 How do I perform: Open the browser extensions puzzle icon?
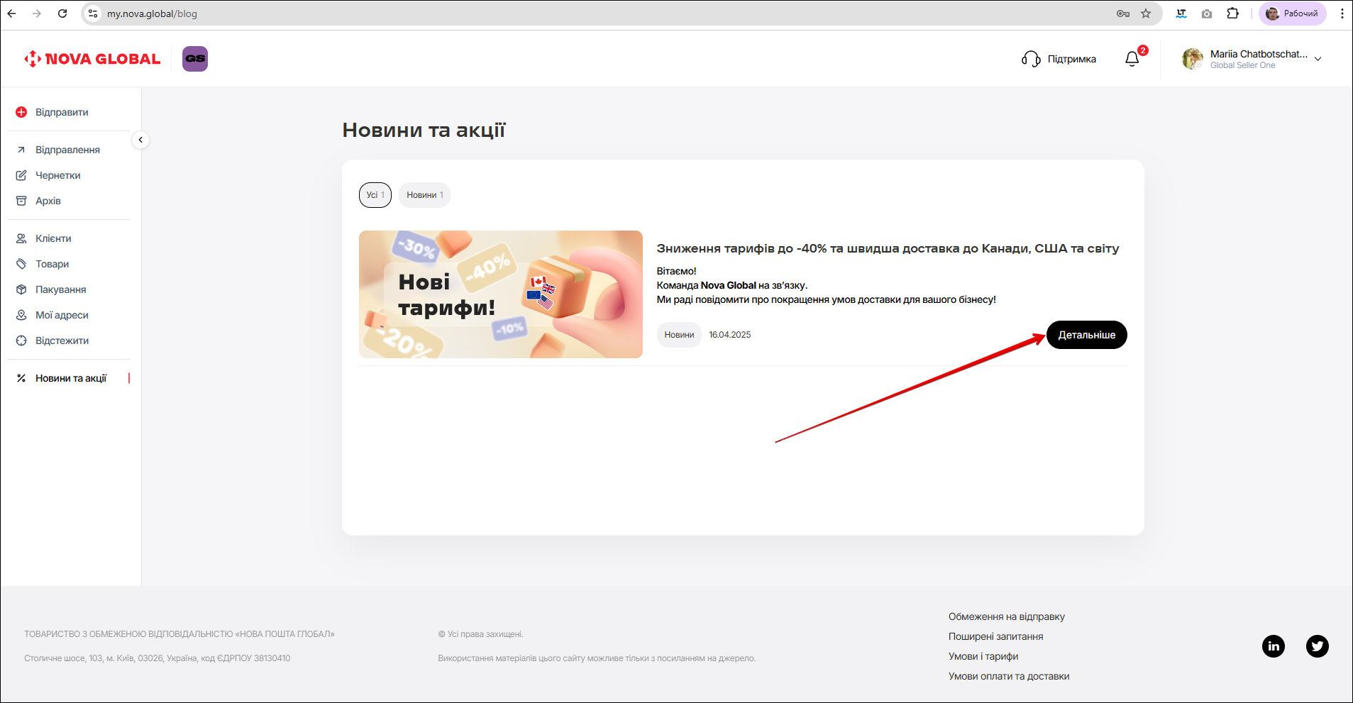click(1233, 13)
